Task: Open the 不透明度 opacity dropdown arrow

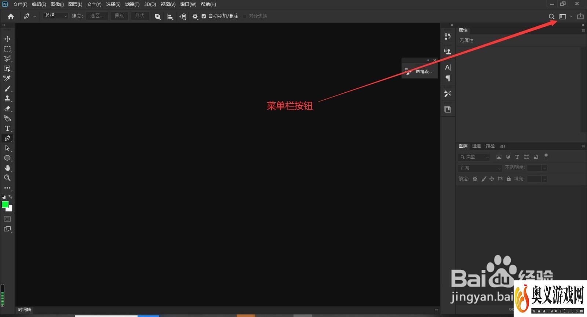Action: click(x=544, y=168)
